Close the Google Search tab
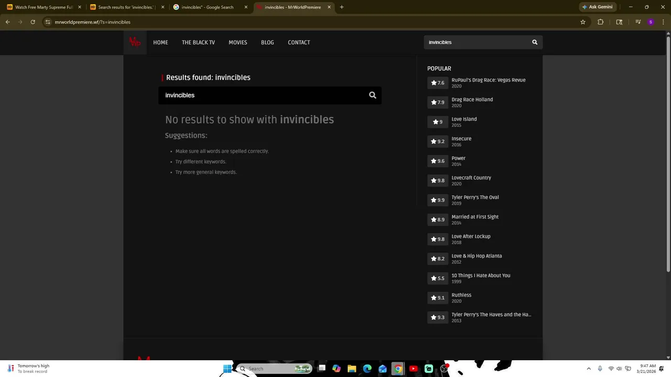Viewport: 671px width, 377px height. pos(246,7)
